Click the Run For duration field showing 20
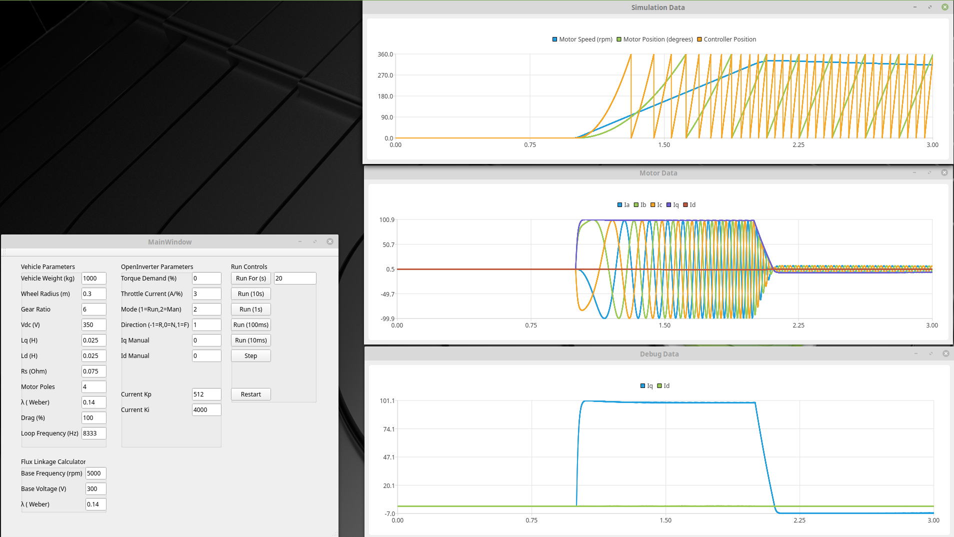This screenshot has width=954, height=537. (294, 278)
